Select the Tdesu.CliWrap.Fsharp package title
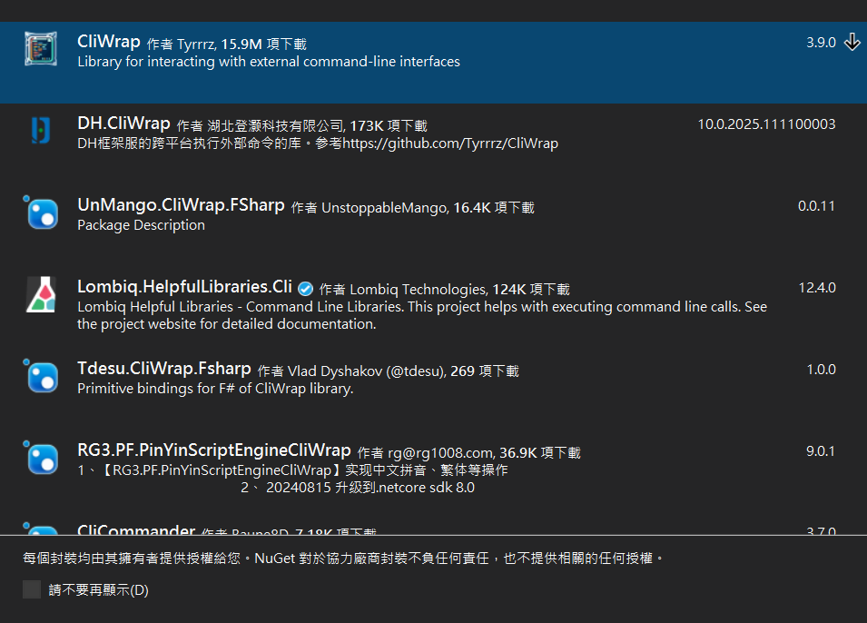 coord(164,369)
